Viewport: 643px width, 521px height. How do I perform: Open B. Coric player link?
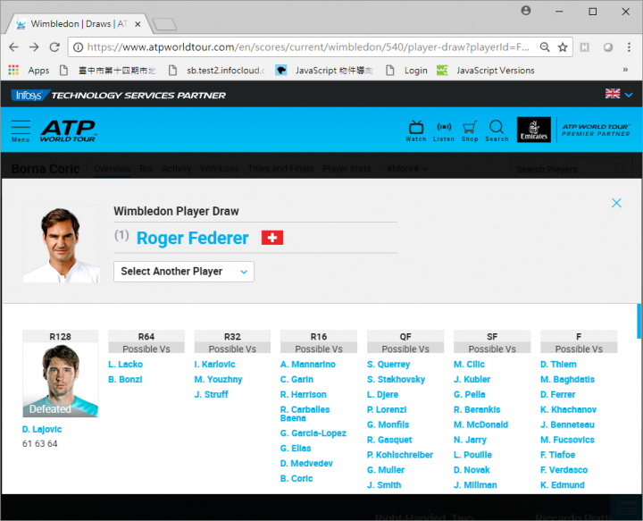296,479
